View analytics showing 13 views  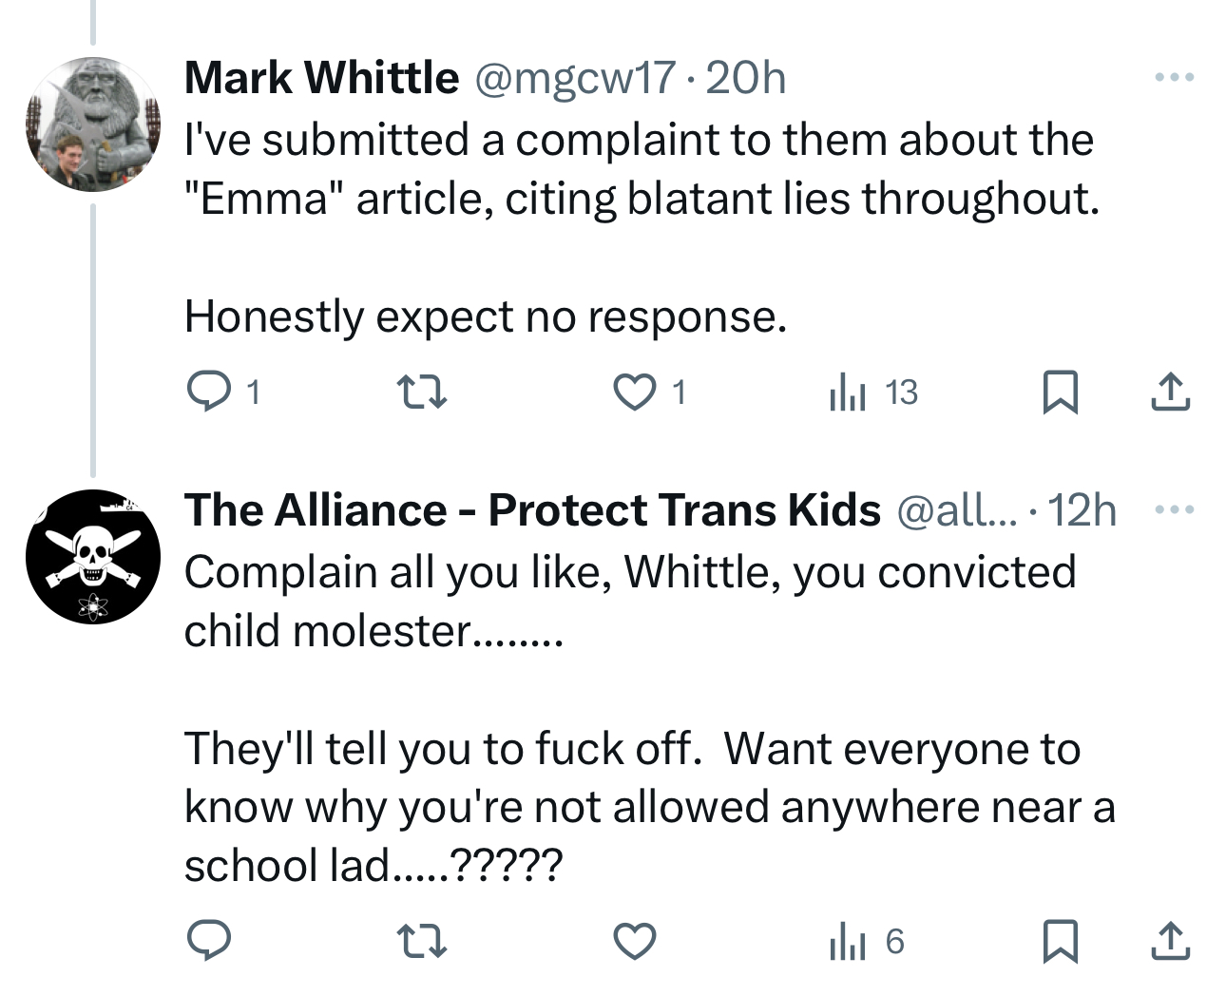coord(873,392)
